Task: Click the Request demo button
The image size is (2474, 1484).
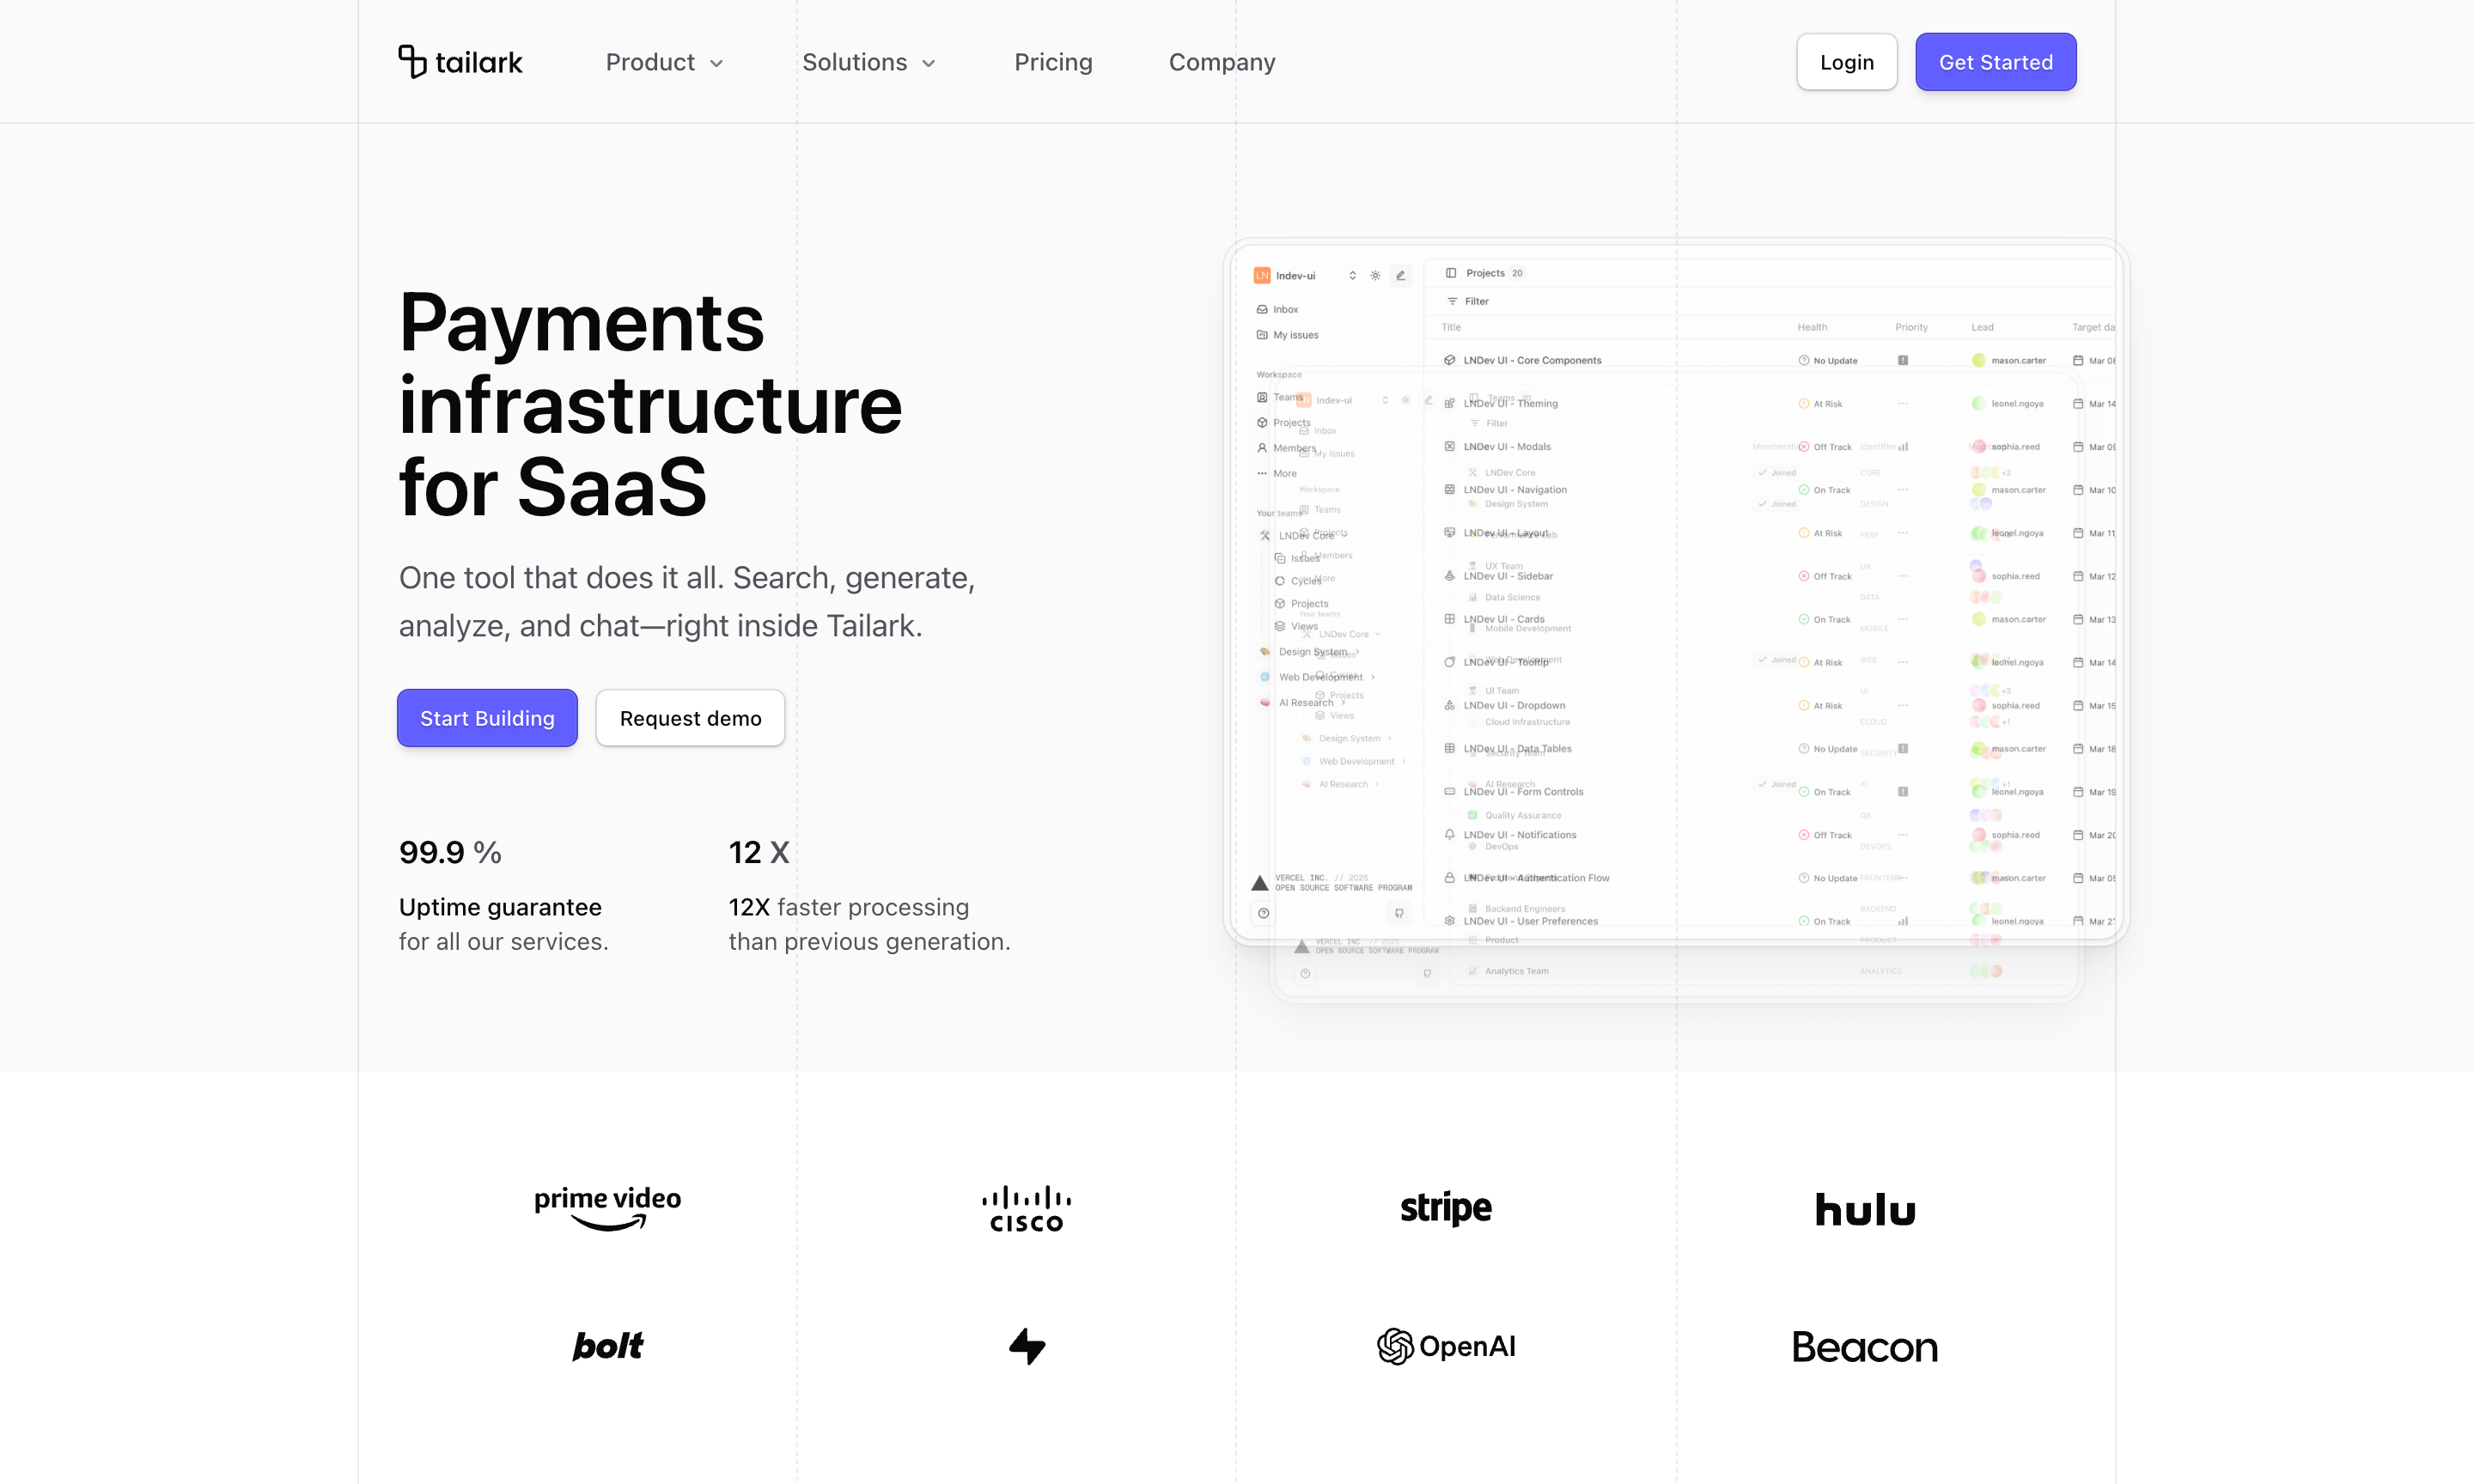Action: tap(690, 718)
